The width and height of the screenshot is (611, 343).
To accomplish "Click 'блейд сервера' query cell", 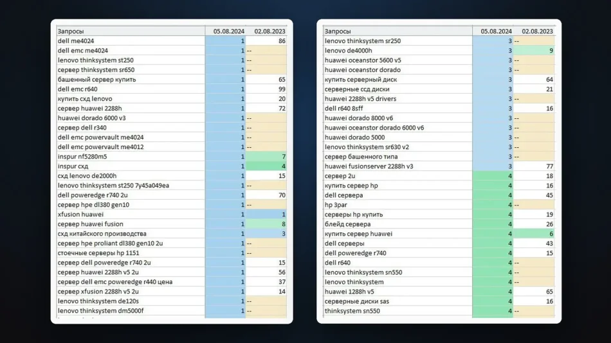I will [398, 224].
